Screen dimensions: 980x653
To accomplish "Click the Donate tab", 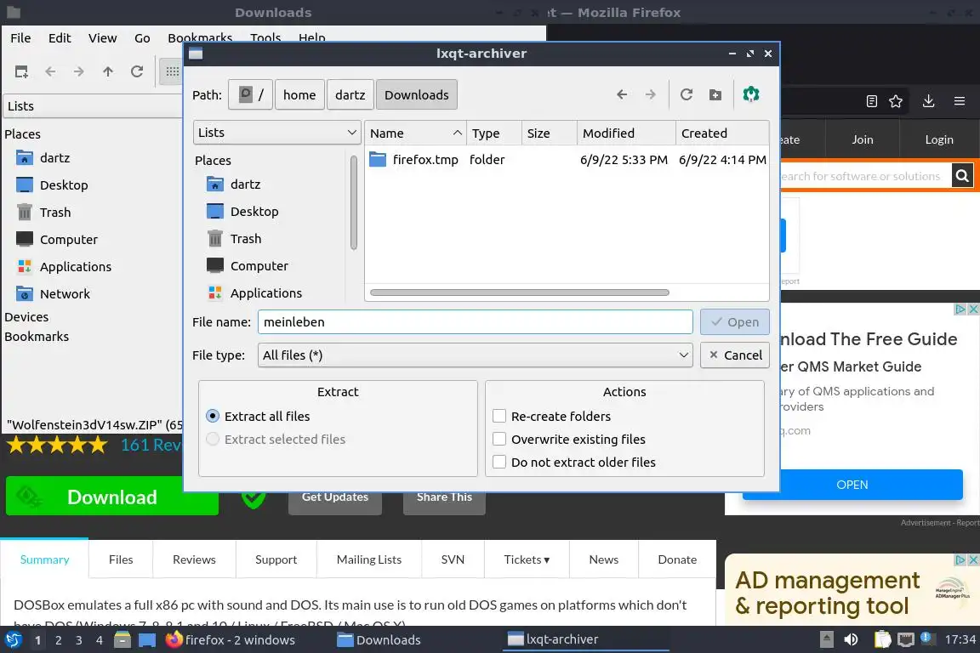I will pos(677,559).
